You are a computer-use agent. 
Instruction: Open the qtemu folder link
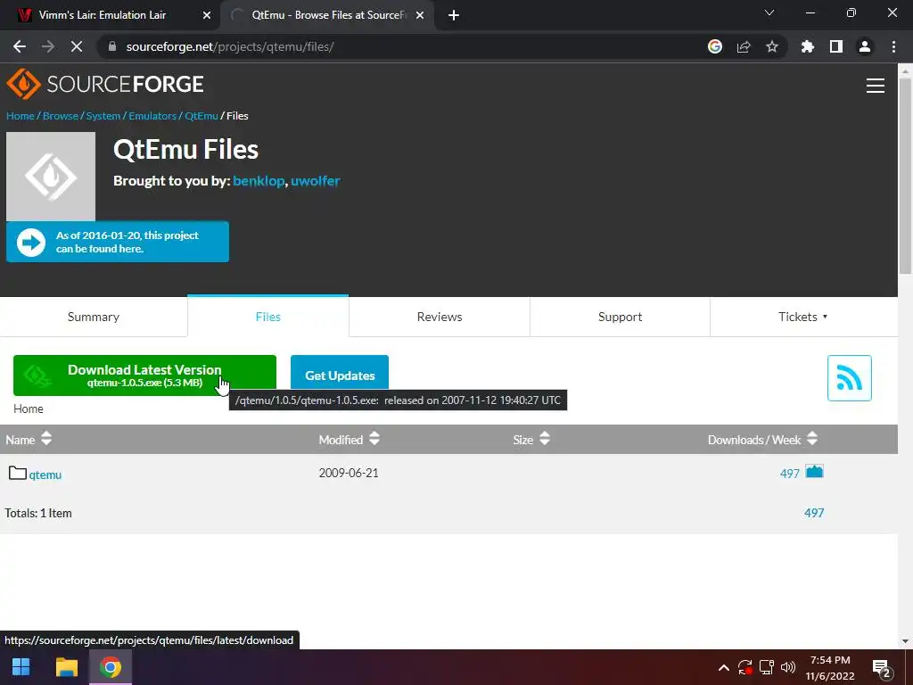pyautogui.click(x=45, y=475)
